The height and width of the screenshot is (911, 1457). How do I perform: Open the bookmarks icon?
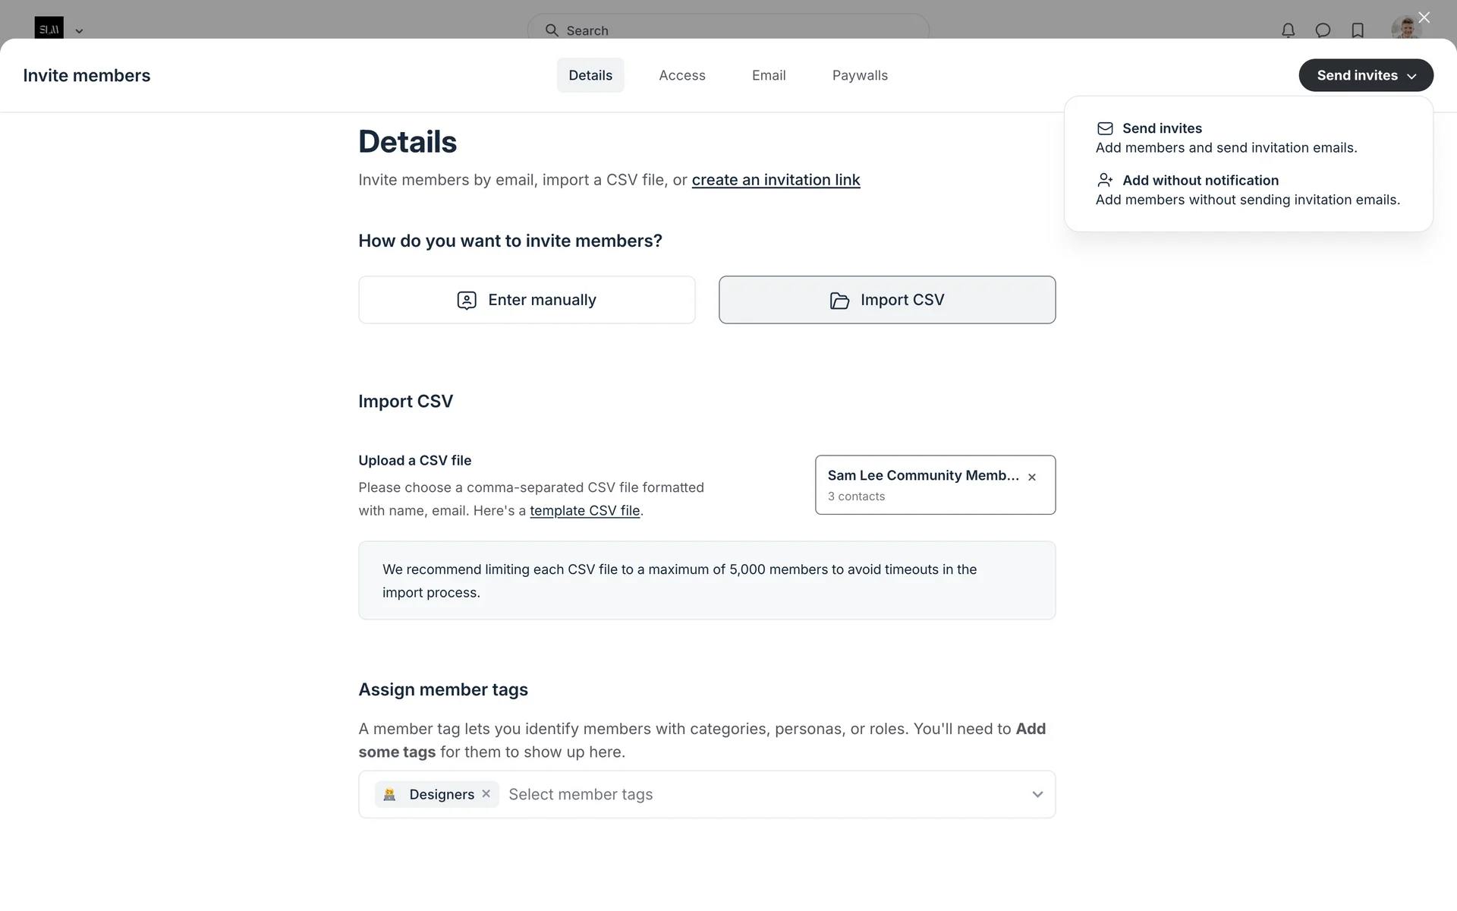pyautogui.click(x=1358, y=30)
